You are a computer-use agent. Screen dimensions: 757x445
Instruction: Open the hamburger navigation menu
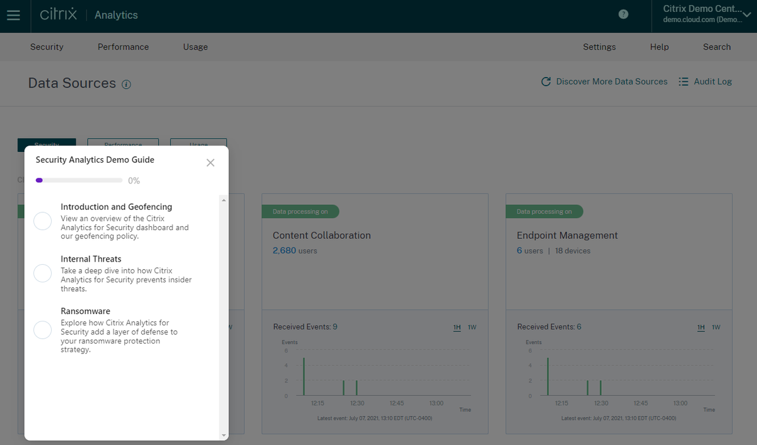click(x=13, y=15)
